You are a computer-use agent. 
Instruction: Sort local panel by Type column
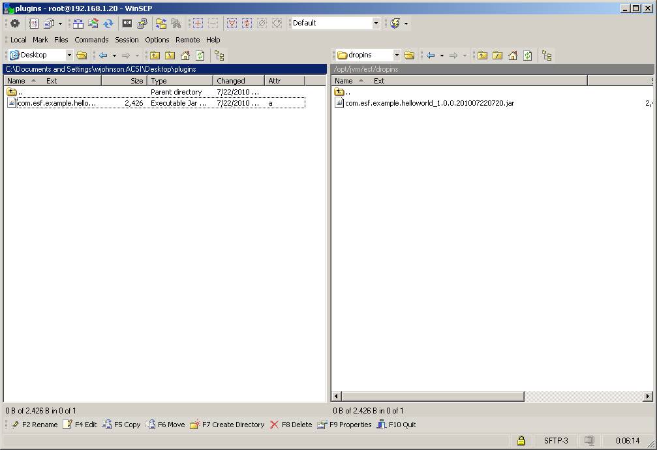(x=180, y=81)
